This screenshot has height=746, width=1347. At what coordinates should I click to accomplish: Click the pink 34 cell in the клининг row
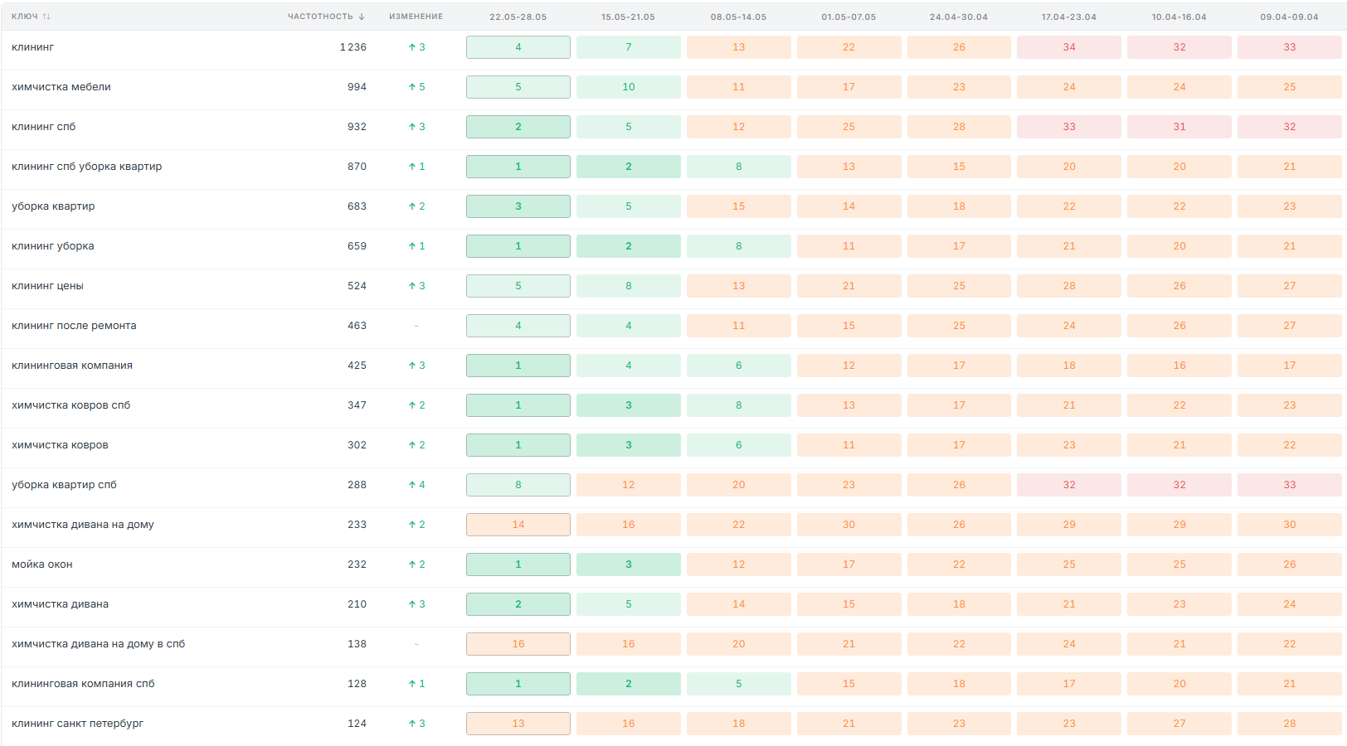(1069, 47)
